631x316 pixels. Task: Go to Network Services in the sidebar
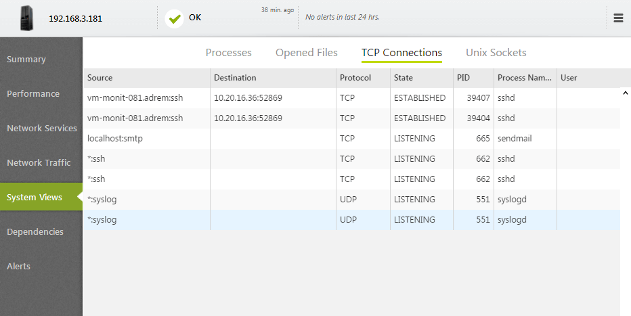pyautogui.click(x=42, y=129)
